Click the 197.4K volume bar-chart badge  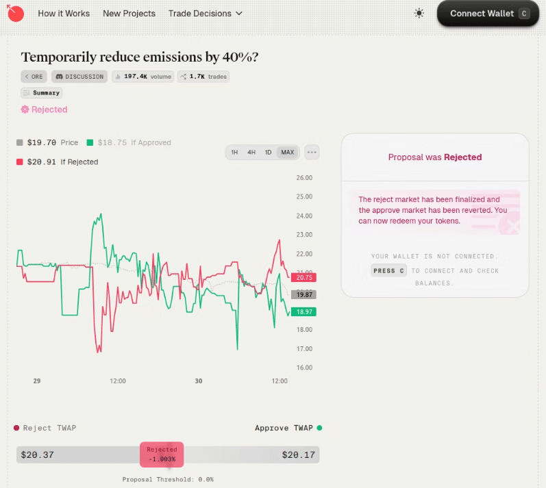click(142, 77)
